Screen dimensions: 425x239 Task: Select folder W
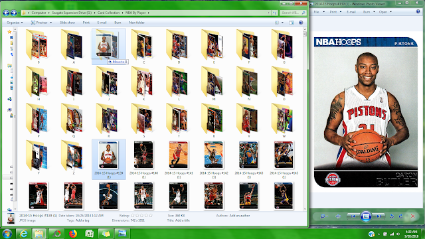284,120
